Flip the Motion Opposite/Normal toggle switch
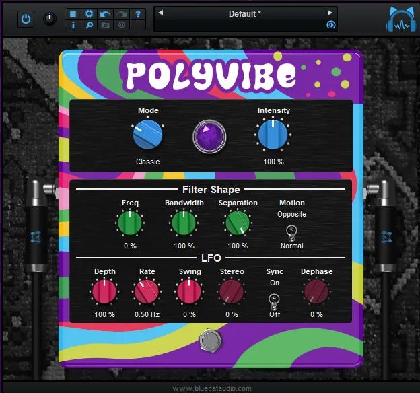 point(291,234)
